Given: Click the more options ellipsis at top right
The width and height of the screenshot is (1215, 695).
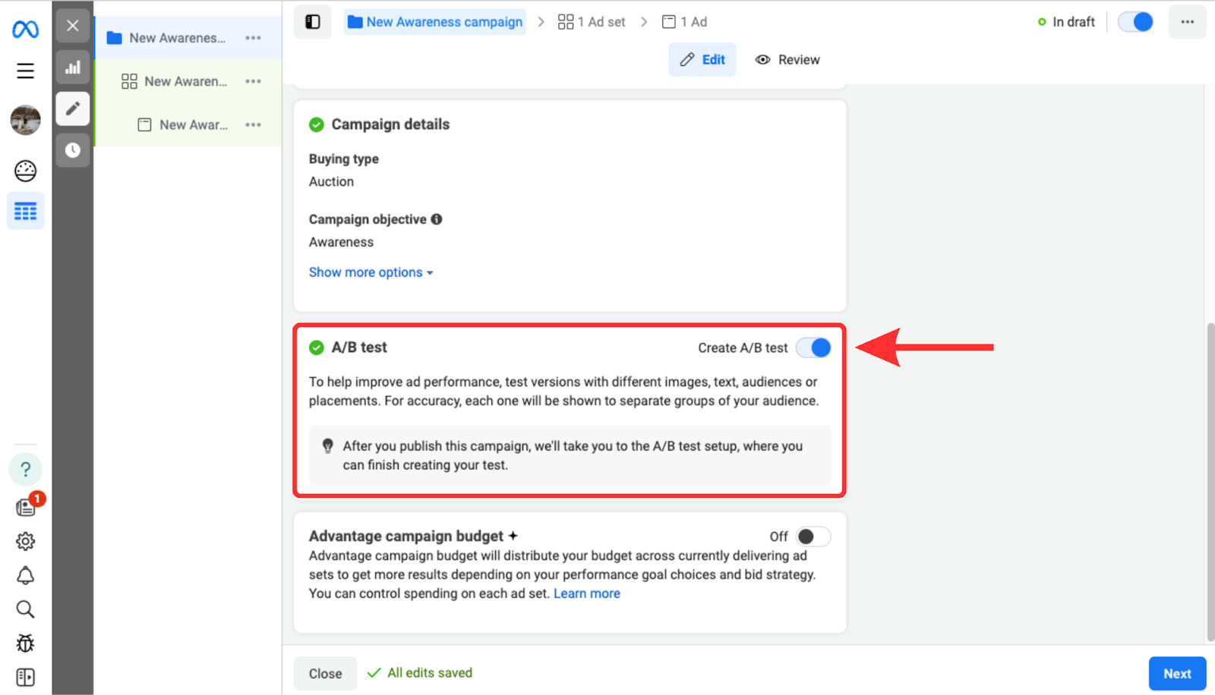Looking at the screenshot, I should 1187,22.
